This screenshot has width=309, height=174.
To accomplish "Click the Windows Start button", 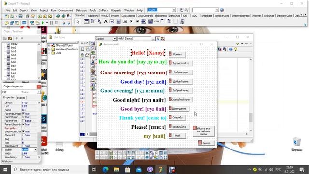I will [5, 170].
